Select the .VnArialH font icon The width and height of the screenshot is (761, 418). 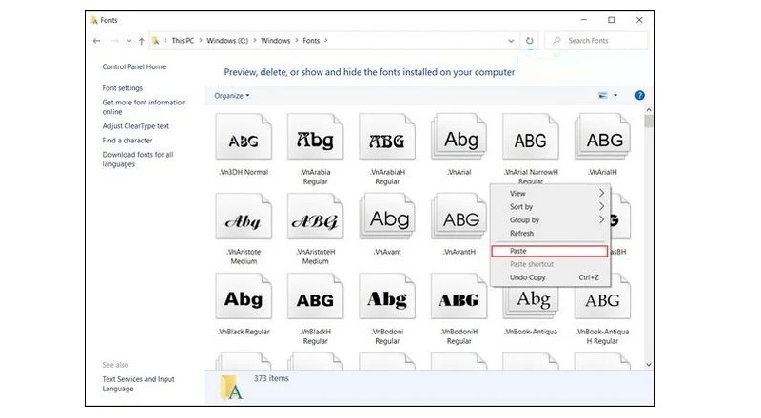[x=602, y=137]
